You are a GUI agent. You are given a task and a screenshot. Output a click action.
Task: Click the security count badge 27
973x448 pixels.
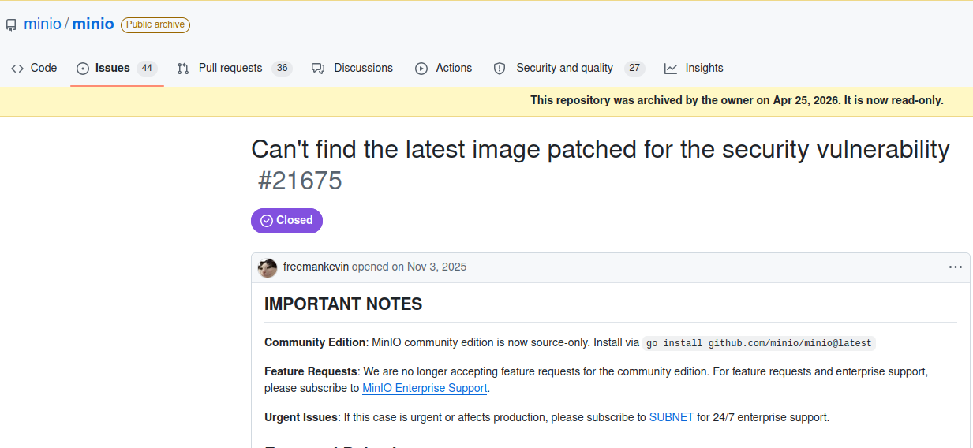[x=634, y=69]
